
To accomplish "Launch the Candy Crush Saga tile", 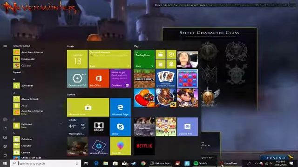I will 144,98.
